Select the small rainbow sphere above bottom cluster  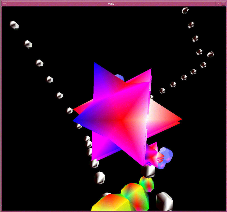[147, 184]
